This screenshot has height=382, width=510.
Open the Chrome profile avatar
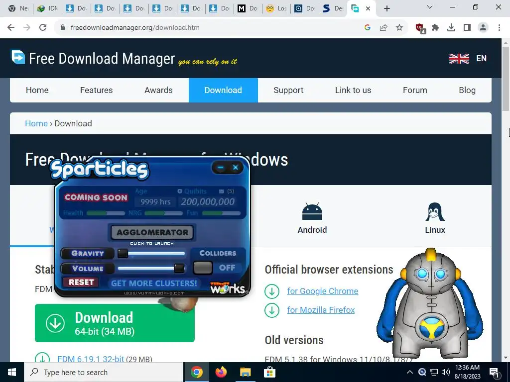(x=483, y=28)
